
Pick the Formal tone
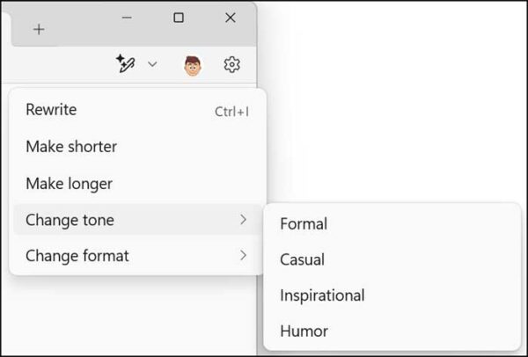click(x=304, y=224)
